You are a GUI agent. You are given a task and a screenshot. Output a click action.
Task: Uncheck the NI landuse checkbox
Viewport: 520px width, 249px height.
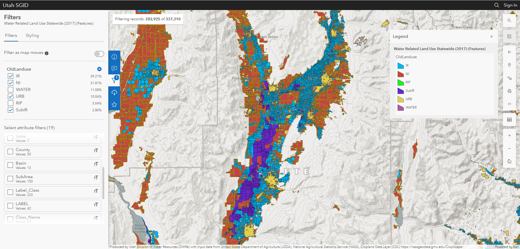tap(11, 83)
